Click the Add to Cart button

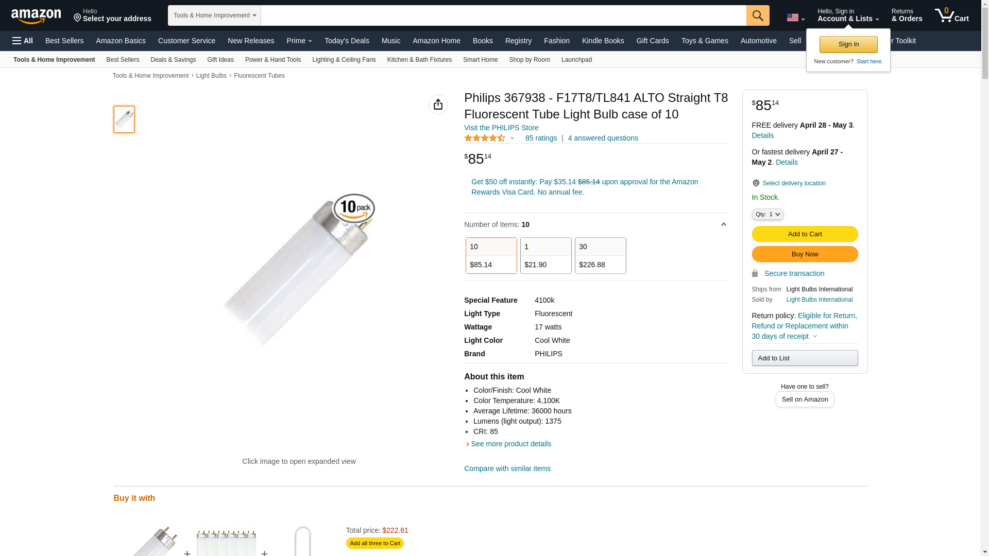click(805, 234)
